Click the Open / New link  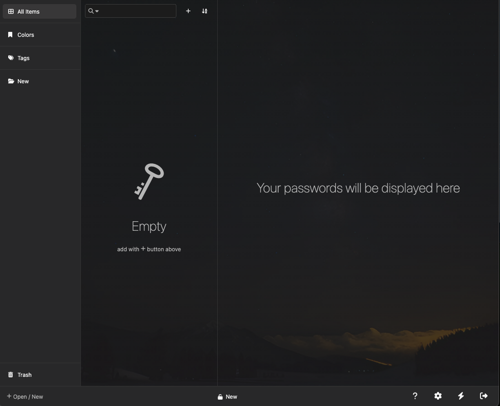[x=25, y=396]
